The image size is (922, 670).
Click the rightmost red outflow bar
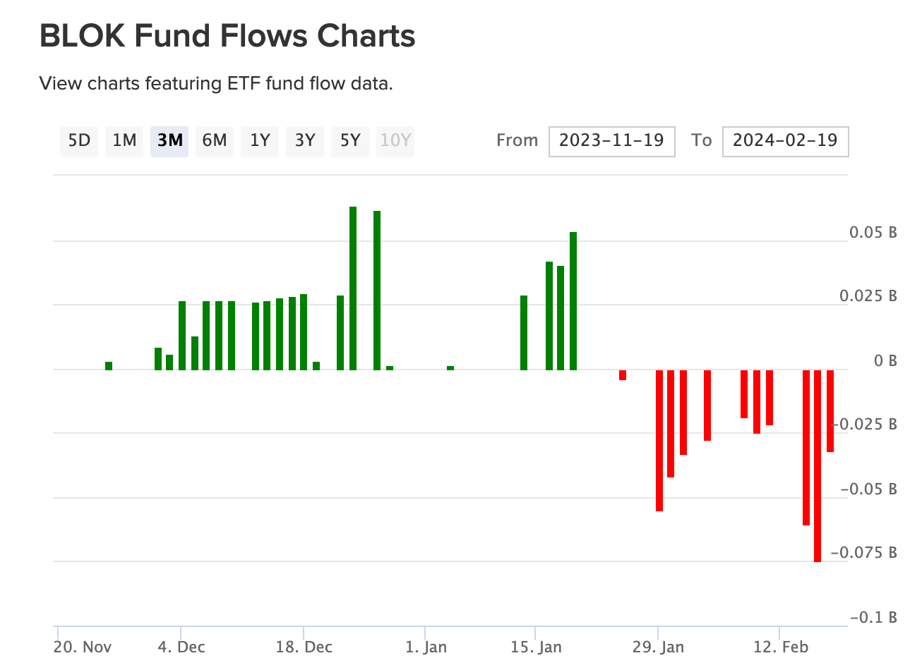pyautogui.click(x=830, y=410)
